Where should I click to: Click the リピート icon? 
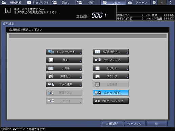pos(51,101)
